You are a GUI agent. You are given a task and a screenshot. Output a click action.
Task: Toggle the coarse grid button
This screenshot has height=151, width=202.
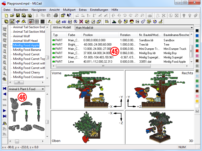click(x=37, y=22)
